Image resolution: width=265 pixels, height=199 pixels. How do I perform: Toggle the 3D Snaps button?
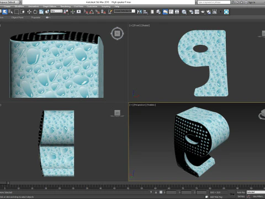click(86, 12)
